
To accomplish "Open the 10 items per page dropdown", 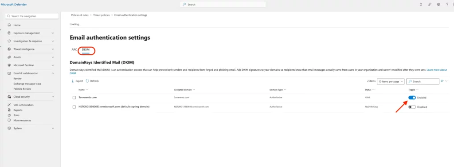I will coord(391,81).
